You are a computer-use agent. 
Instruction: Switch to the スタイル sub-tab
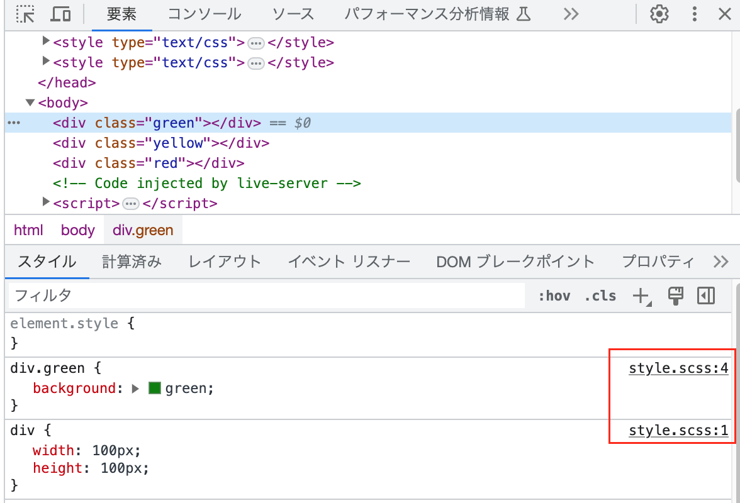[47, 262]
